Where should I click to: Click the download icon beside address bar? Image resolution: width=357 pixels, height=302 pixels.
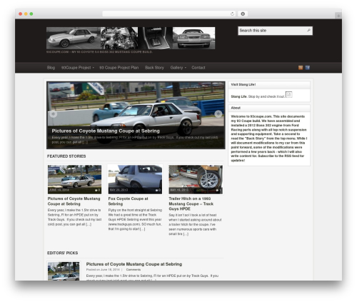coord(243,14)
